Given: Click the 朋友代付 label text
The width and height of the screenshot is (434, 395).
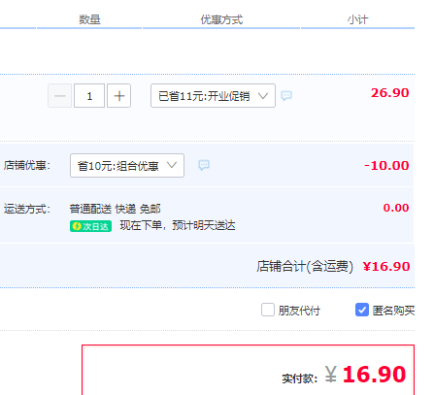Looking at the screenshot, I should (x=299, y=311).
